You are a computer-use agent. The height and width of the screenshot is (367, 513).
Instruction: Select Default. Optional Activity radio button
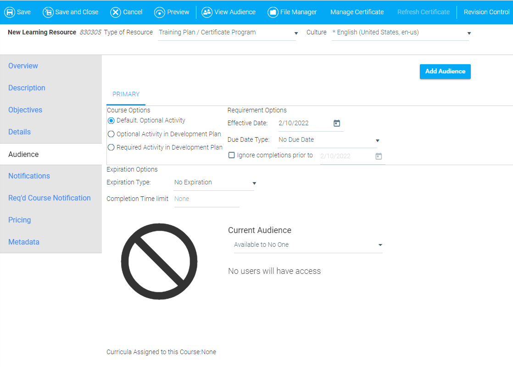pyautogui.click(x=111, y=121)
